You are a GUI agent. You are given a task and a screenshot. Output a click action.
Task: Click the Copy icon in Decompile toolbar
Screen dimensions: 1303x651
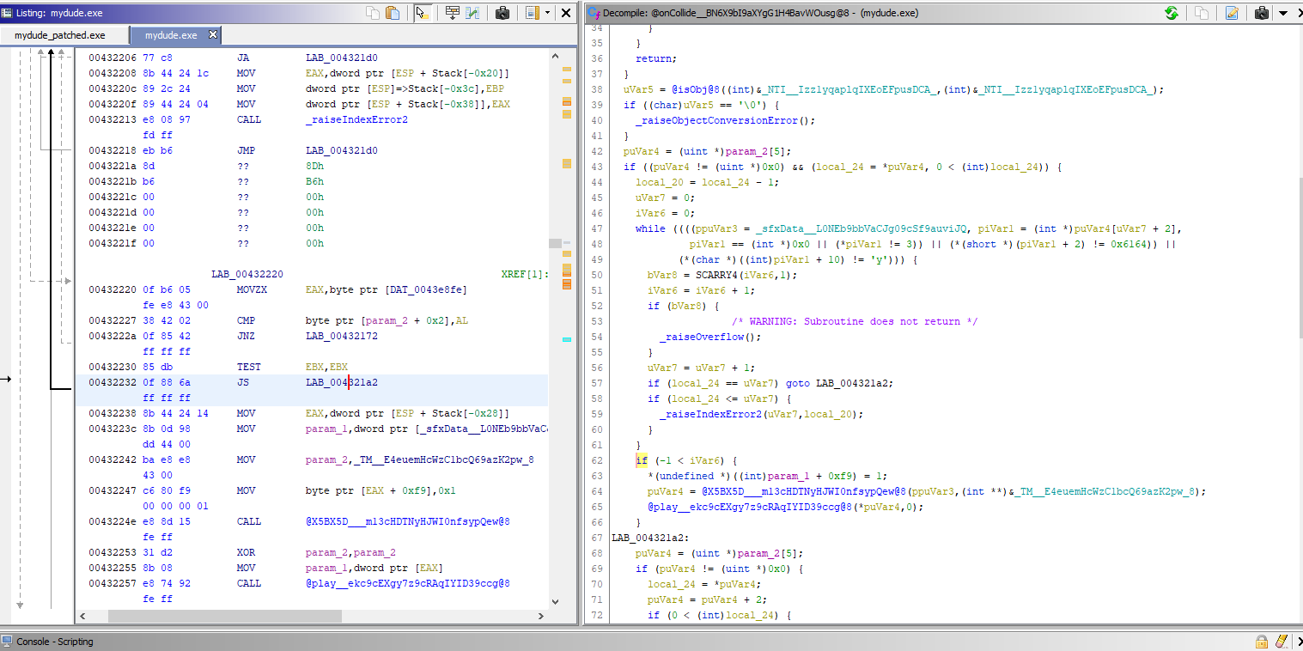[1202, 13]
